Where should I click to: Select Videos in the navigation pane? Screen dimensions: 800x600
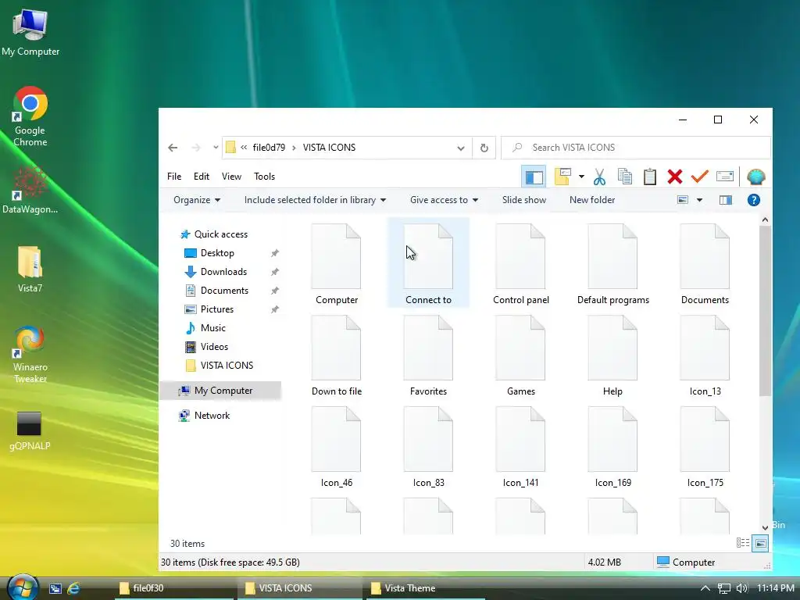(x=214, y=347)
